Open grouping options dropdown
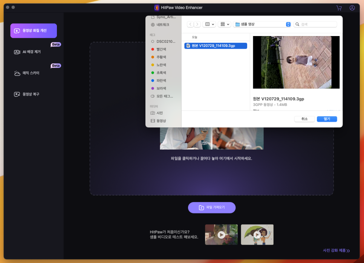Screen dimensions: 364x263 click(225, 24)
